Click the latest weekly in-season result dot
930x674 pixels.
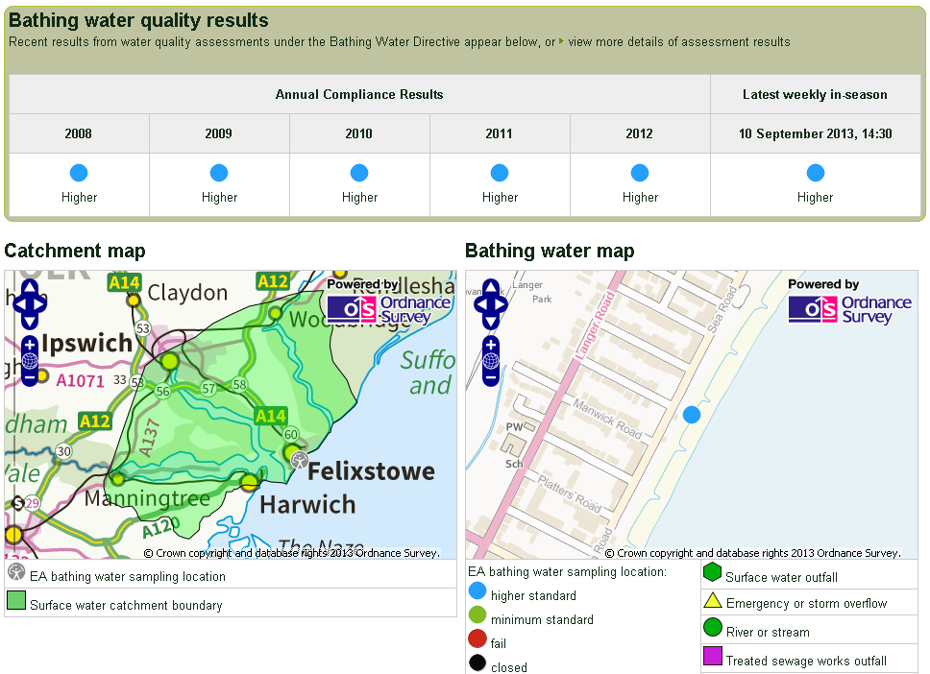coord(815,173)
